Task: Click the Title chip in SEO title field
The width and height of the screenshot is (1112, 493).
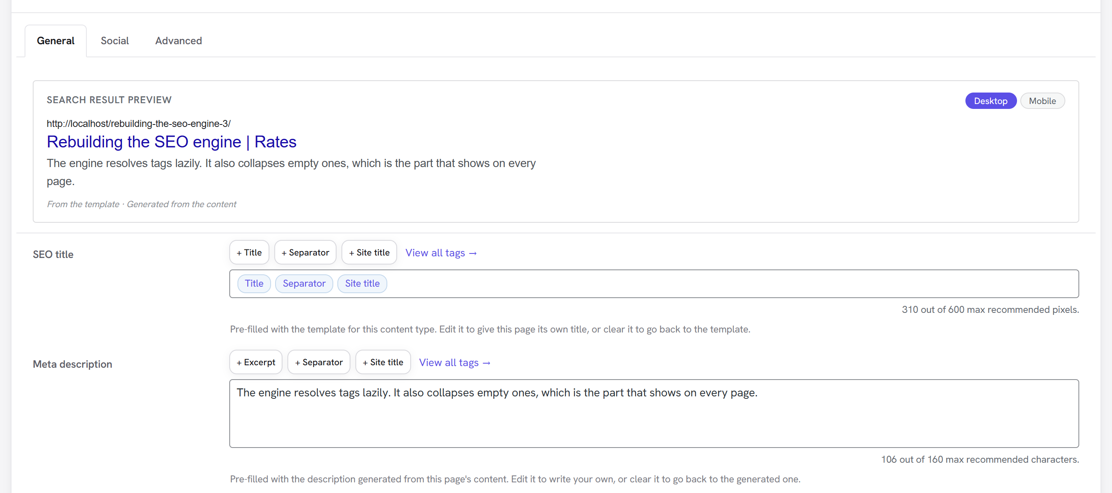Action: [254, 284]
